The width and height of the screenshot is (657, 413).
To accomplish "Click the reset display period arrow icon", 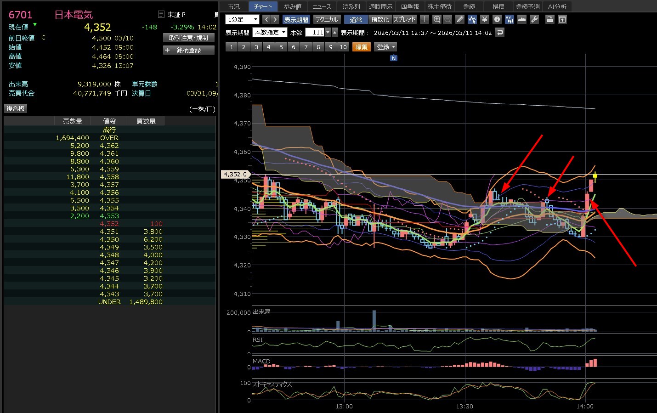I will pos(500,33).
